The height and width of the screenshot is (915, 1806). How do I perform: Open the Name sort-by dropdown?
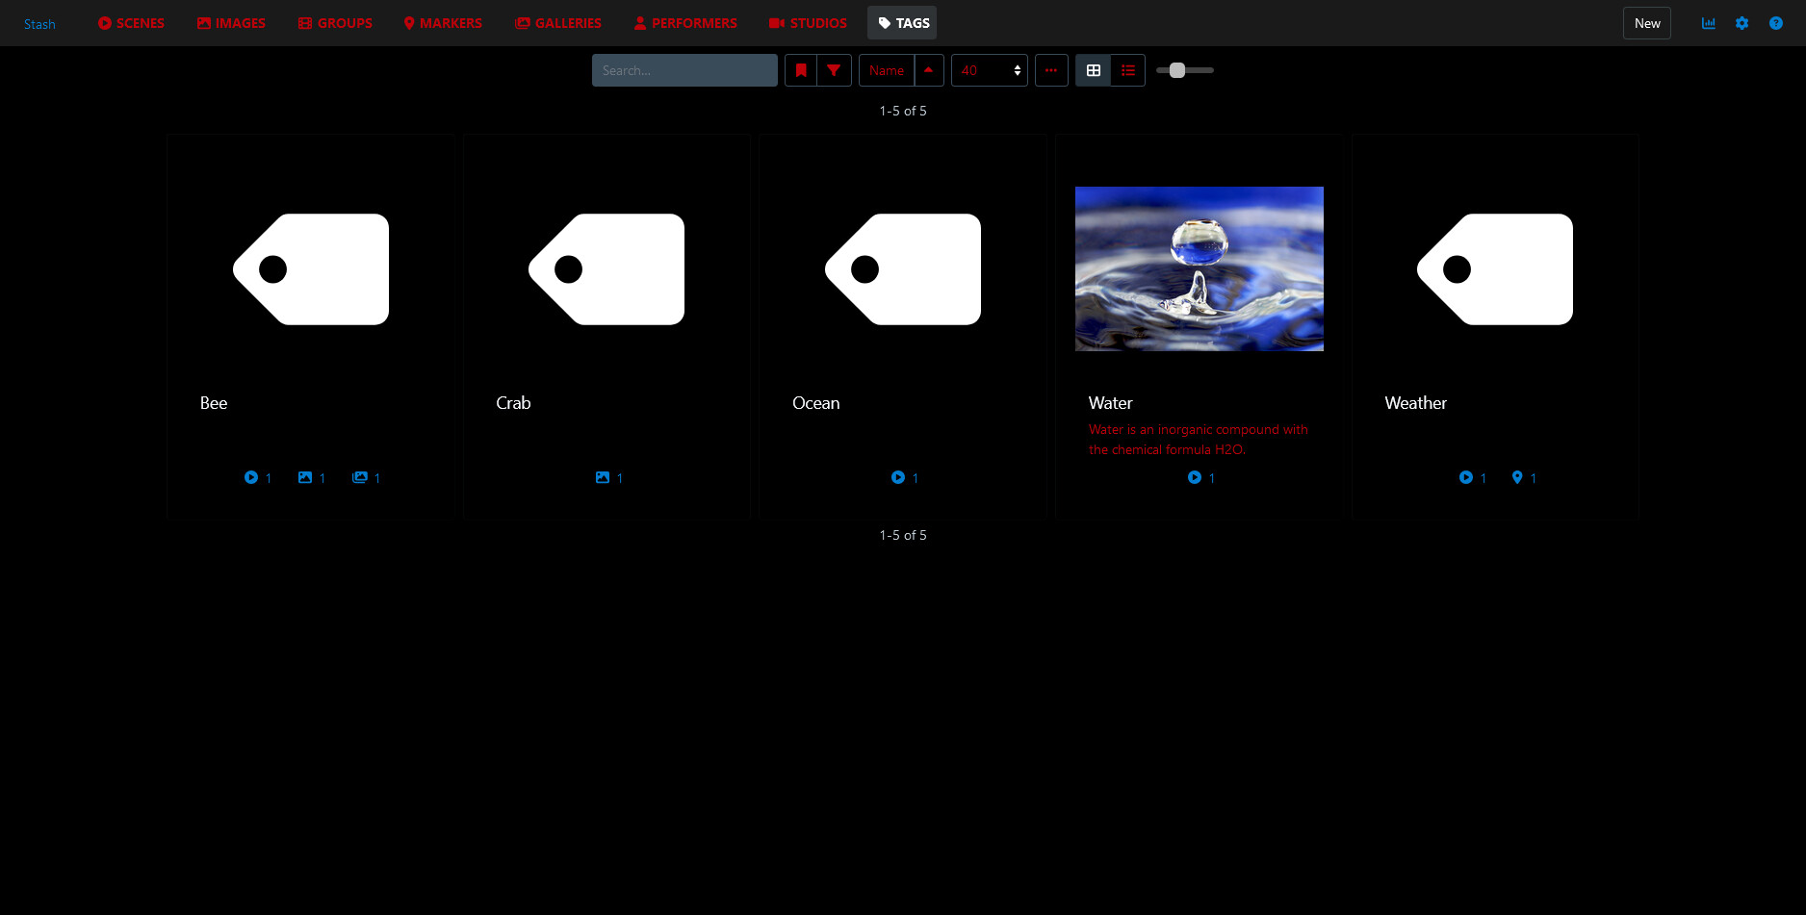887,70
